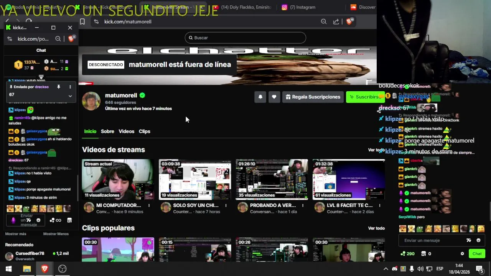Click Ver todo next to Clips populares
The height and width of the screenshot is (276, 491).
[376, 228]
